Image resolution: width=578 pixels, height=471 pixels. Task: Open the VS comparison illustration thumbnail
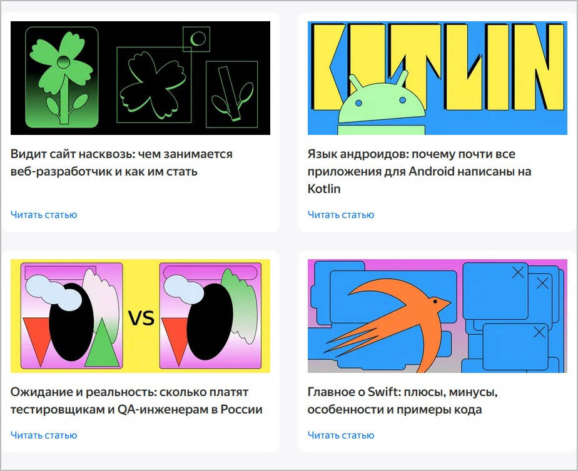pyautogui.click(x=140, y=316)
